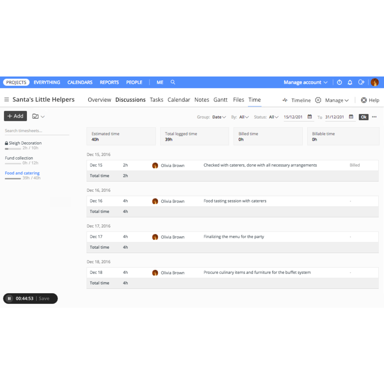Click Olivia Brown's avatar on Dec 15 entry
This screenshot has width=384, height=384.
155,165
